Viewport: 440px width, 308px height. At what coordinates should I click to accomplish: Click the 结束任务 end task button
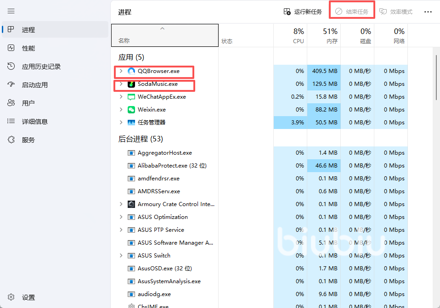[x=352, y=11]
